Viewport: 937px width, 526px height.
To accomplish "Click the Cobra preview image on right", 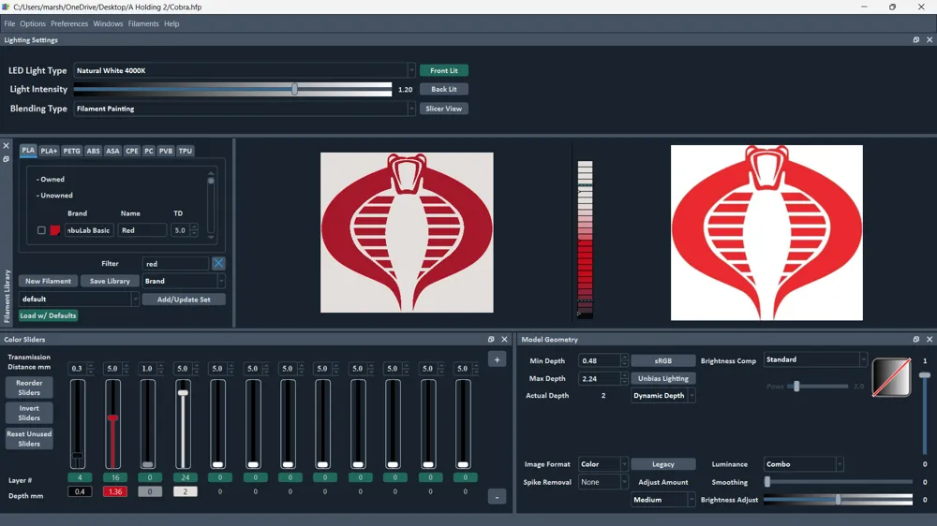I will coord(766,232).
